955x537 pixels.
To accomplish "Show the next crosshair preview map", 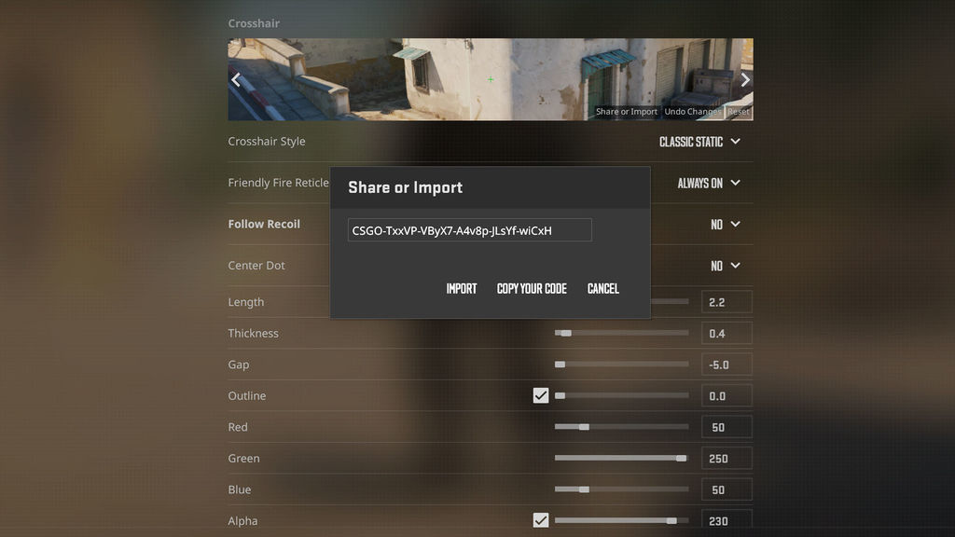I will pyautogui.click(x=745, y=80).
